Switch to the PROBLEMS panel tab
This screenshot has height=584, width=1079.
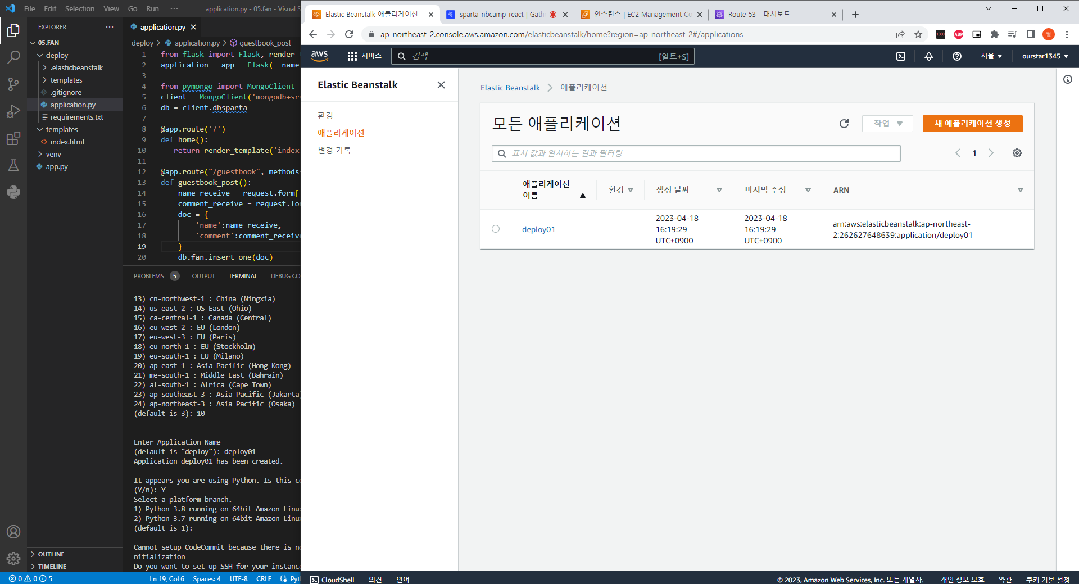(x=149, y=276)
